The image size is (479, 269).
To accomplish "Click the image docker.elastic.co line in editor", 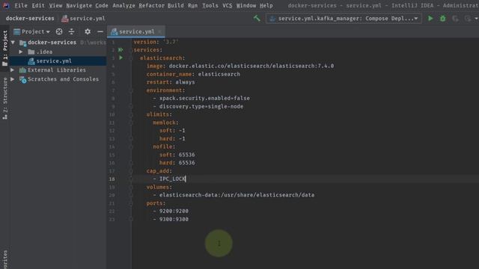I will [240, 66].
